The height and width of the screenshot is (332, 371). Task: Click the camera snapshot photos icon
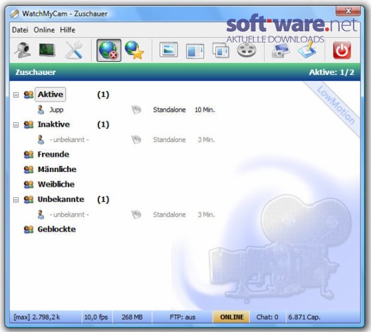[281, 50]
